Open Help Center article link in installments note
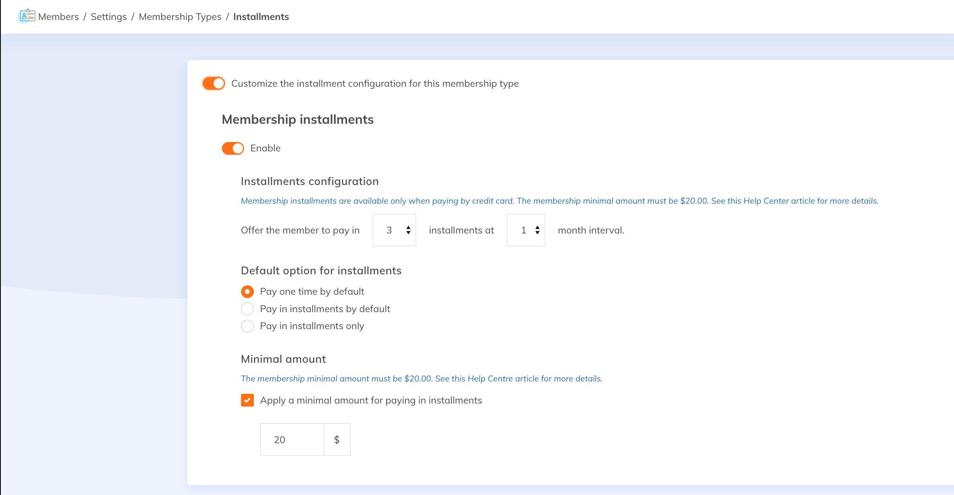 pos(766,201)
